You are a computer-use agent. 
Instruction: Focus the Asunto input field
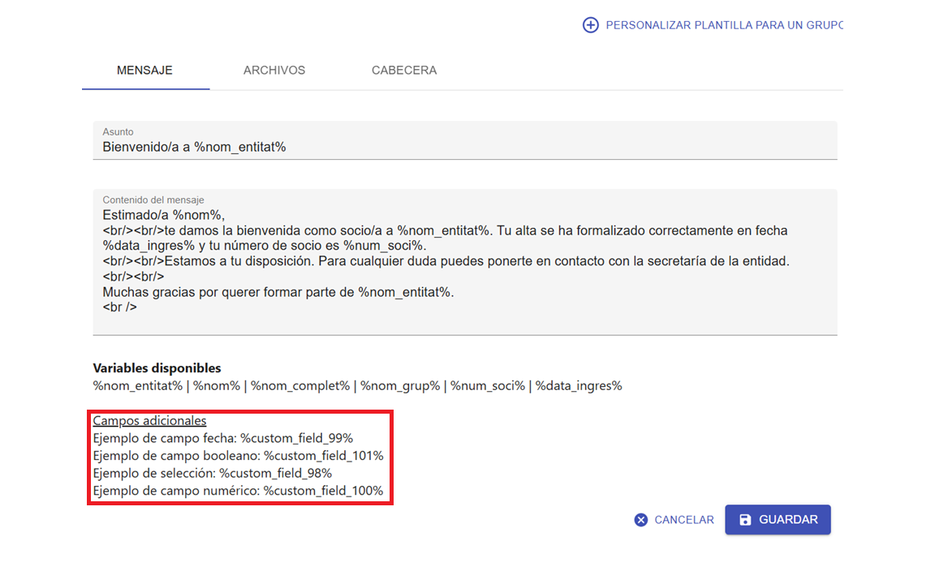tap(465, 140)
